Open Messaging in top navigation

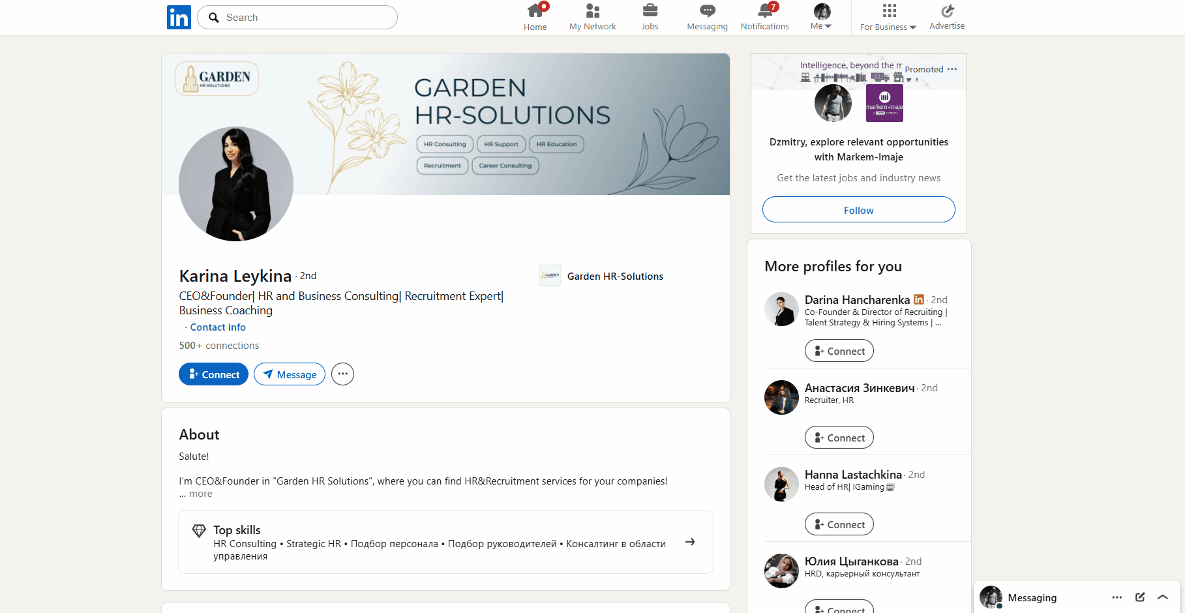pos(707,18)
